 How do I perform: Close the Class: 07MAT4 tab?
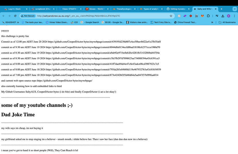click(x=81, y=9)
